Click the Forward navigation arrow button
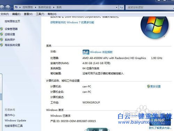The image size is (174, 131). 8,7
